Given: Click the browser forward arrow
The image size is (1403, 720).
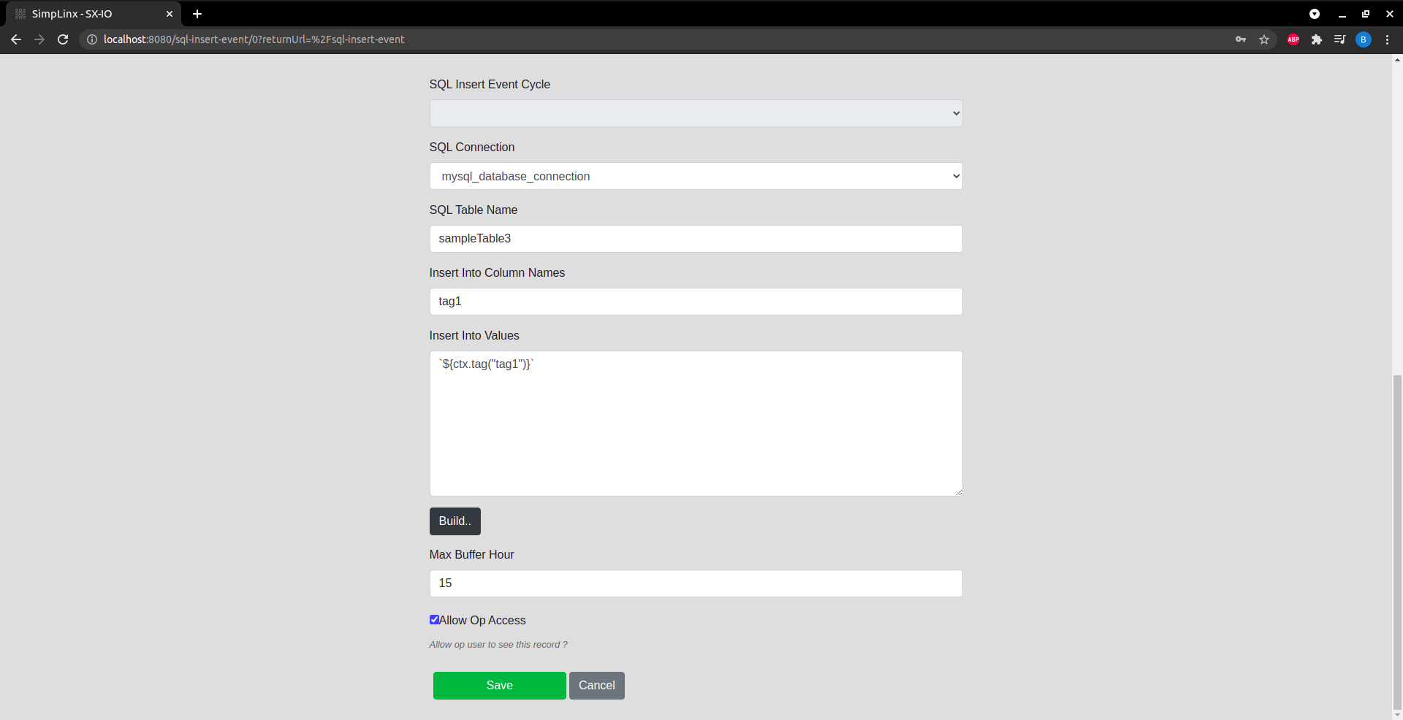Looking at the screenshot, I should click(39, 39).
